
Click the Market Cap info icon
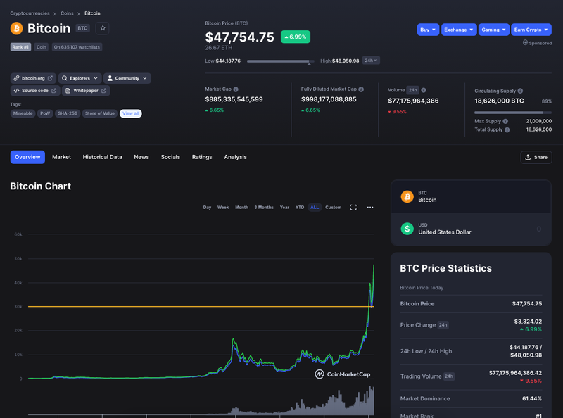click(x=236, y=89)
